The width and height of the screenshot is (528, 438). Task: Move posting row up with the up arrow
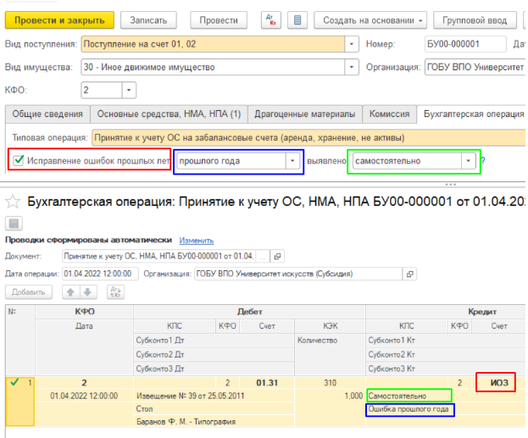(70, 292)
